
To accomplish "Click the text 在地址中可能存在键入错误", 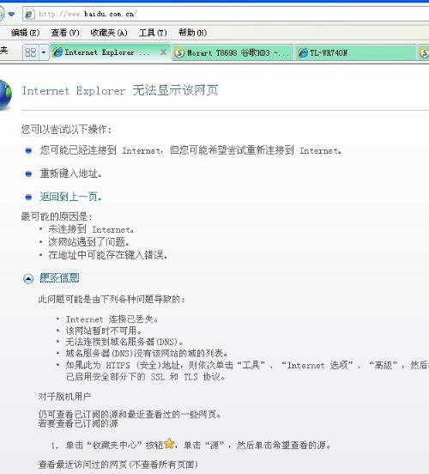I will 107,255.
